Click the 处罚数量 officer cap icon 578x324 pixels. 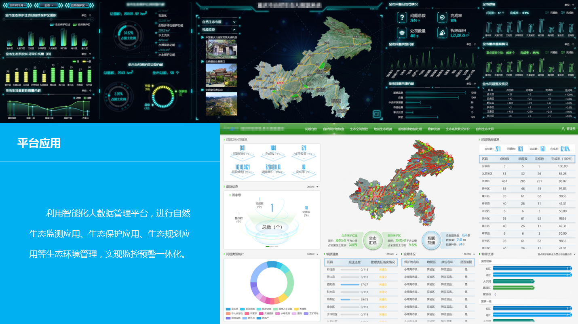pyautogui.click(x=402, y=33)
